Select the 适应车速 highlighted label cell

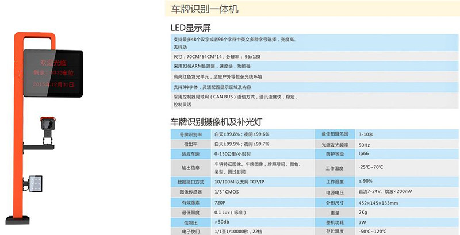point(190,155)
